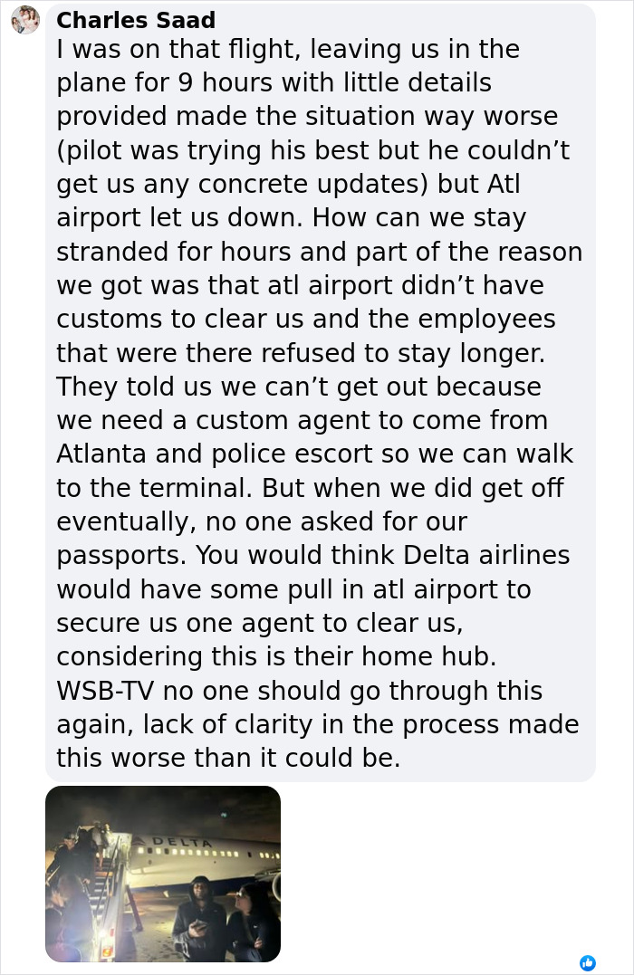Screen dimensions: 634x975
Task: Click the person holding a phone in the photo
Action: [200, 912]
